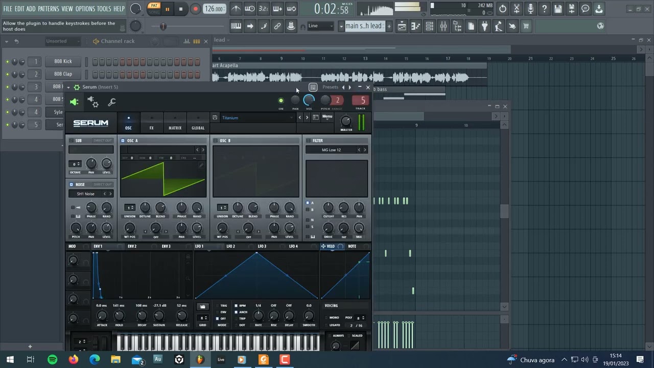
Task: Toggle the NOISE oscillator enable box
Action: click(x=72, y=185)
